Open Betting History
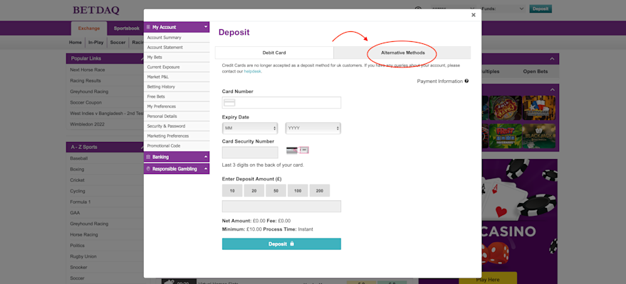The image size is (626, 284). (177, 87)
